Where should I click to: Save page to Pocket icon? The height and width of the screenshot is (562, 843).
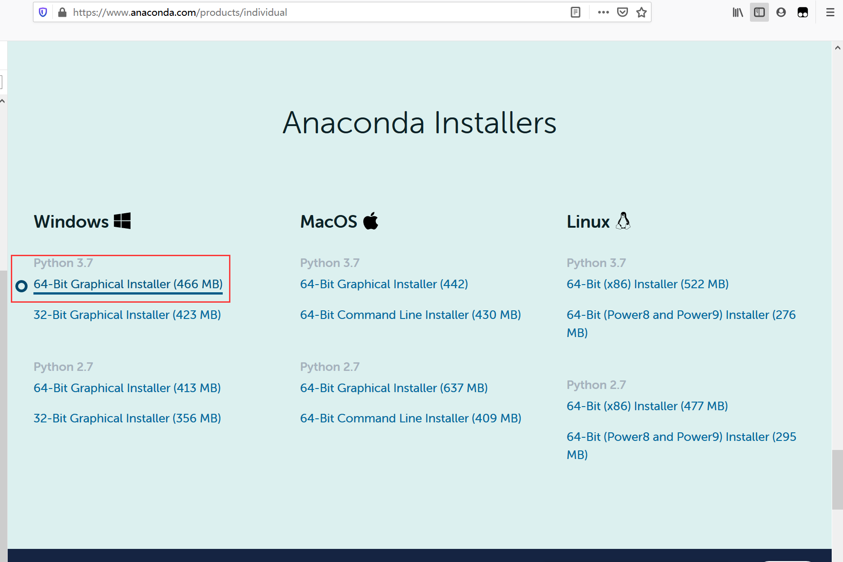pos(623,12)
